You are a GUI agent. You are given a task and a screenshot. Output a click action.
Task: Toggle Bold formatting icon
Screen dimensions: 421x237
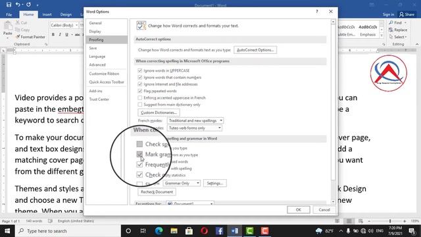point(53,34)
